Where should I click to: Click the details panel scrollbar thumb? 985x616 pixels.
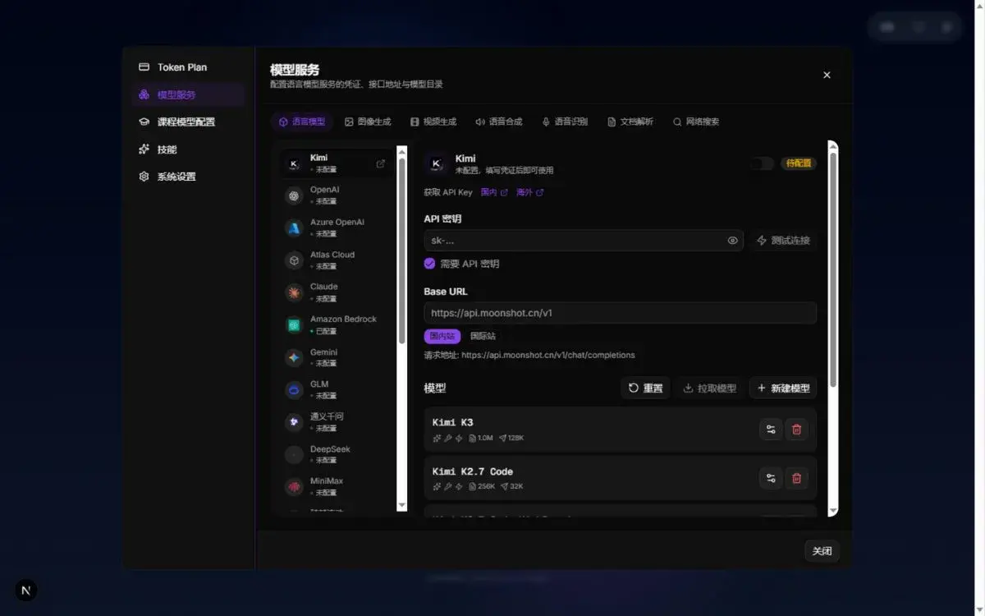(833, 269)
